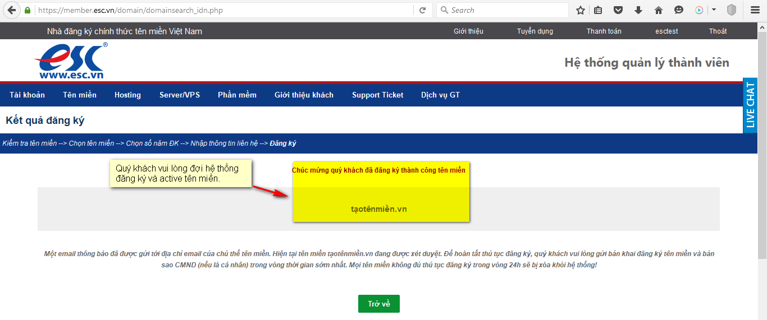Go to browser home icon

(x=659, y=10)
